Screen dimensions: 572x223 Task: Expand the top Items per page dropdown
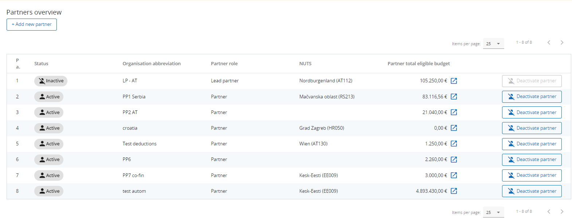pos(493,44)
